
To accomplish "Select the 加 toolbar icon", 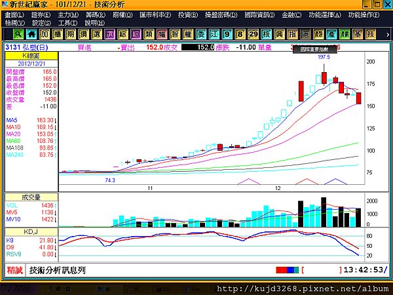I will [x=45, y=34].
